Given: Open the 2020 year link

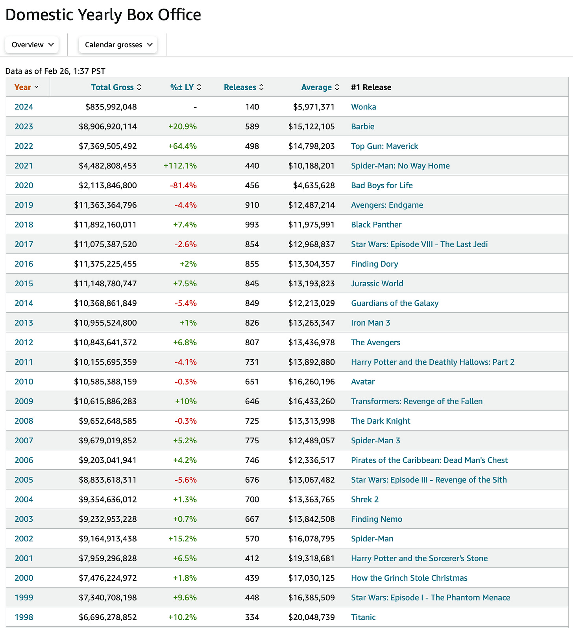Looking at the screenshot, I should (24, 185).
